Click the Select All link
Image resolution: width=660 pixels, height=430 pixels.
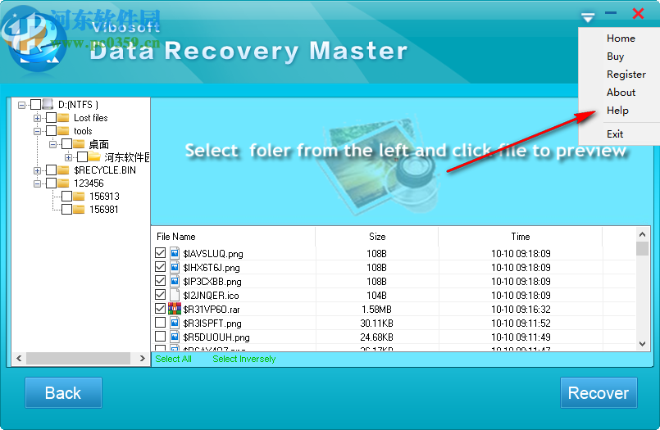pyautogui.click(x=174, y=359)
